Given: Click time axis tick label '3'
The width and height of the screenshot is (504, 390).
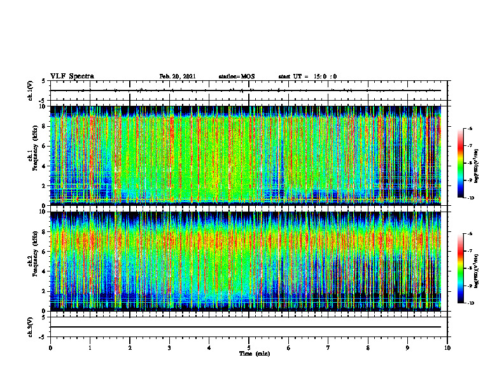Looking at the screenshot, I should [169, 348].
